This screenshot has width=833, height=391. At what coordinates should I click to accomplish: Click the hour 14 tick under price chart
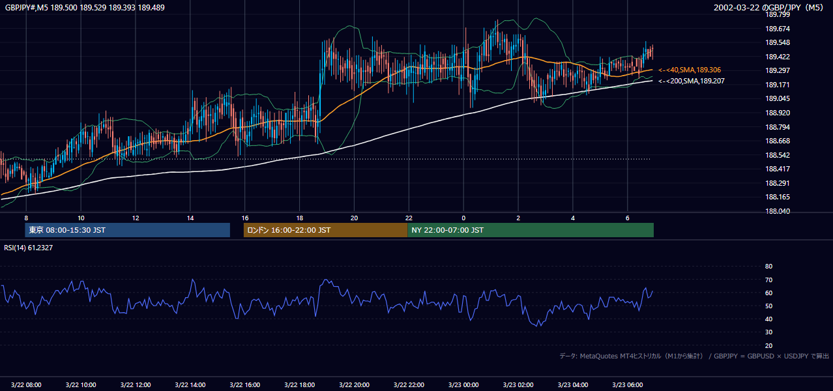(190, 218)
